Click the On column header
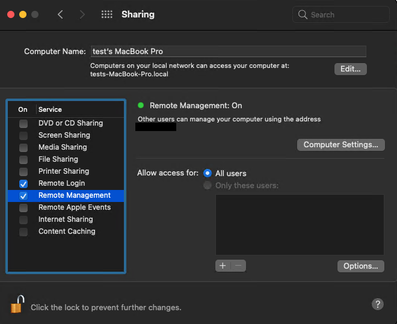This screenshot has width=397, height=324. click(23, 109)
